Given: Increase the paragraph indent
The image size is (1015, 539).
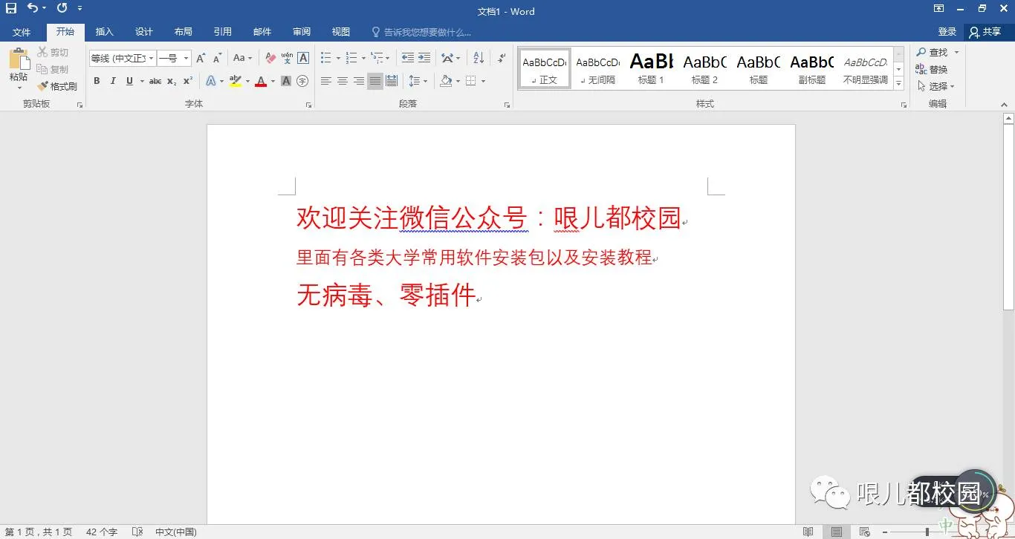Looking at the screenshot, I should [424, 58].
